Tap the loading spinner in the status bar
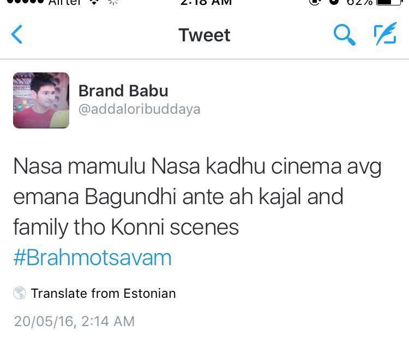The width and height of the screenshot is (409, 343). click(x=113, y=2)
